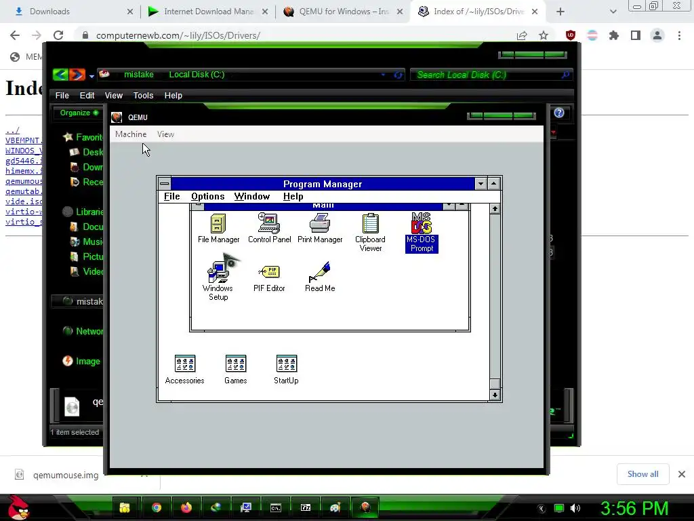Open Explorer window File menu
Screen dimensions: 694x521
(x=62, y=95)
